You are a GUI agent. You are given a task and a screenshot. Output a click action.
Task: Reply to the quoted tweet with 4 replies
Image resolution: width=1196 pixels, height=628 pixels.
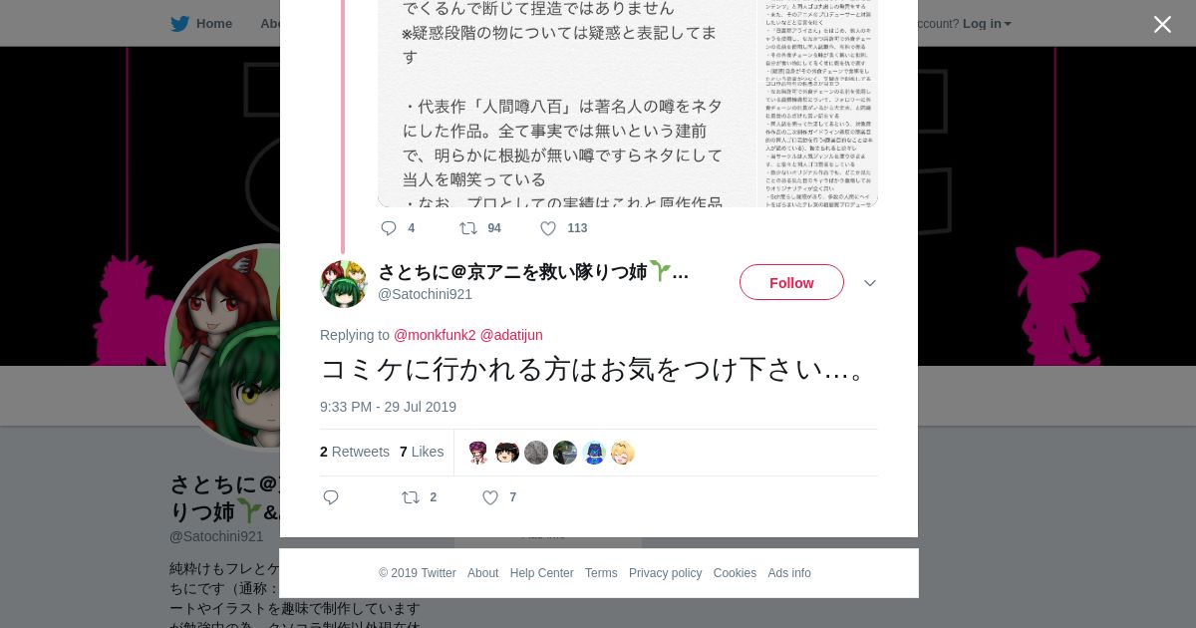point(389,228)
